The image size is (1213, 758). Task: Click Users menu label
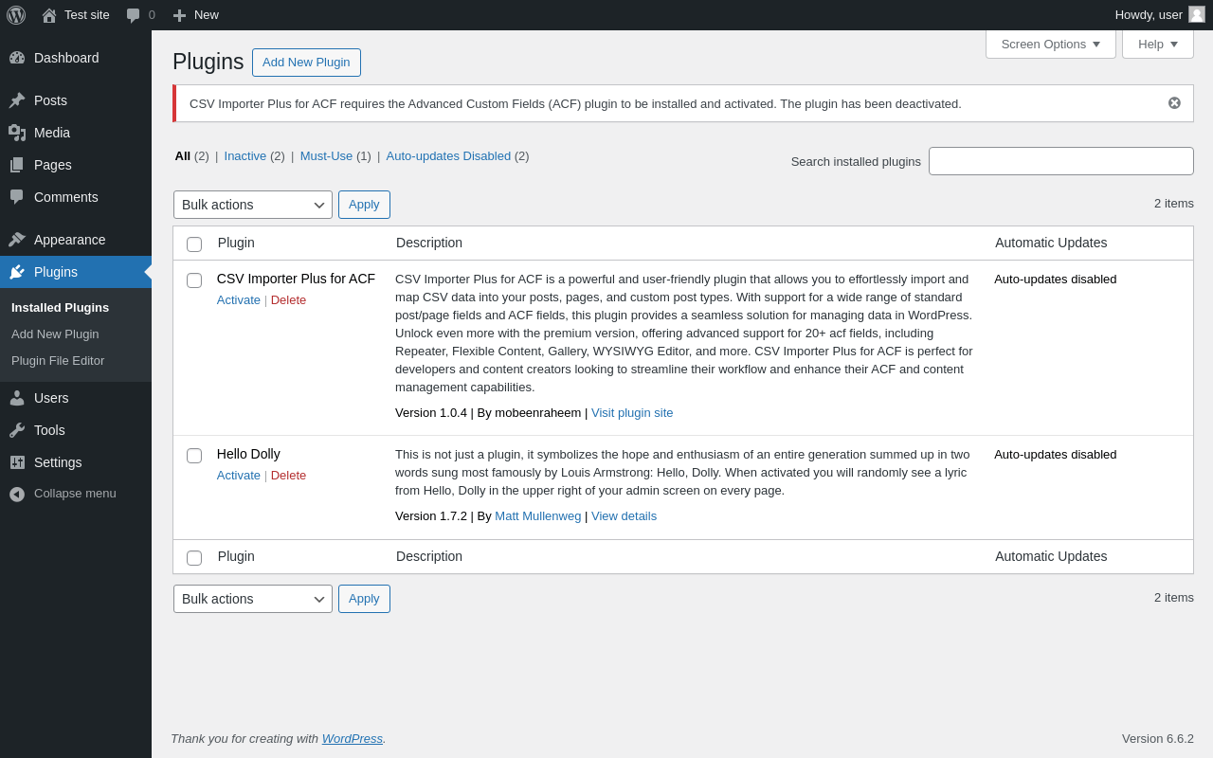51,398
